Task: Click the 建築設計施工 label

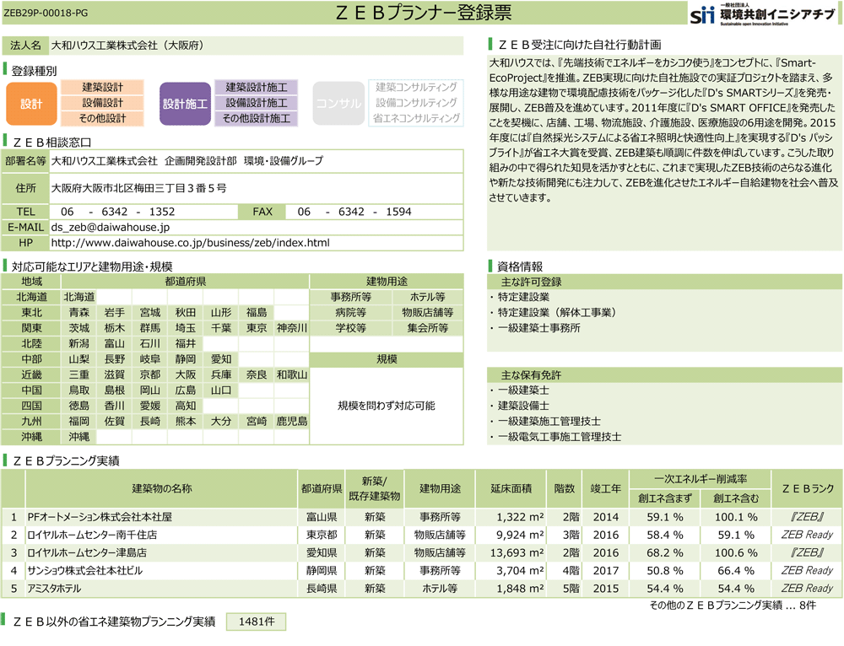Action: click(257, 87)
